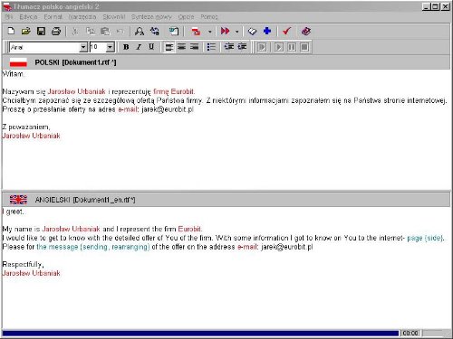Open Find with binoculars icon
The height and width of the screenshot is (339, 453).
pyautogui.click(x=140, y=31)
